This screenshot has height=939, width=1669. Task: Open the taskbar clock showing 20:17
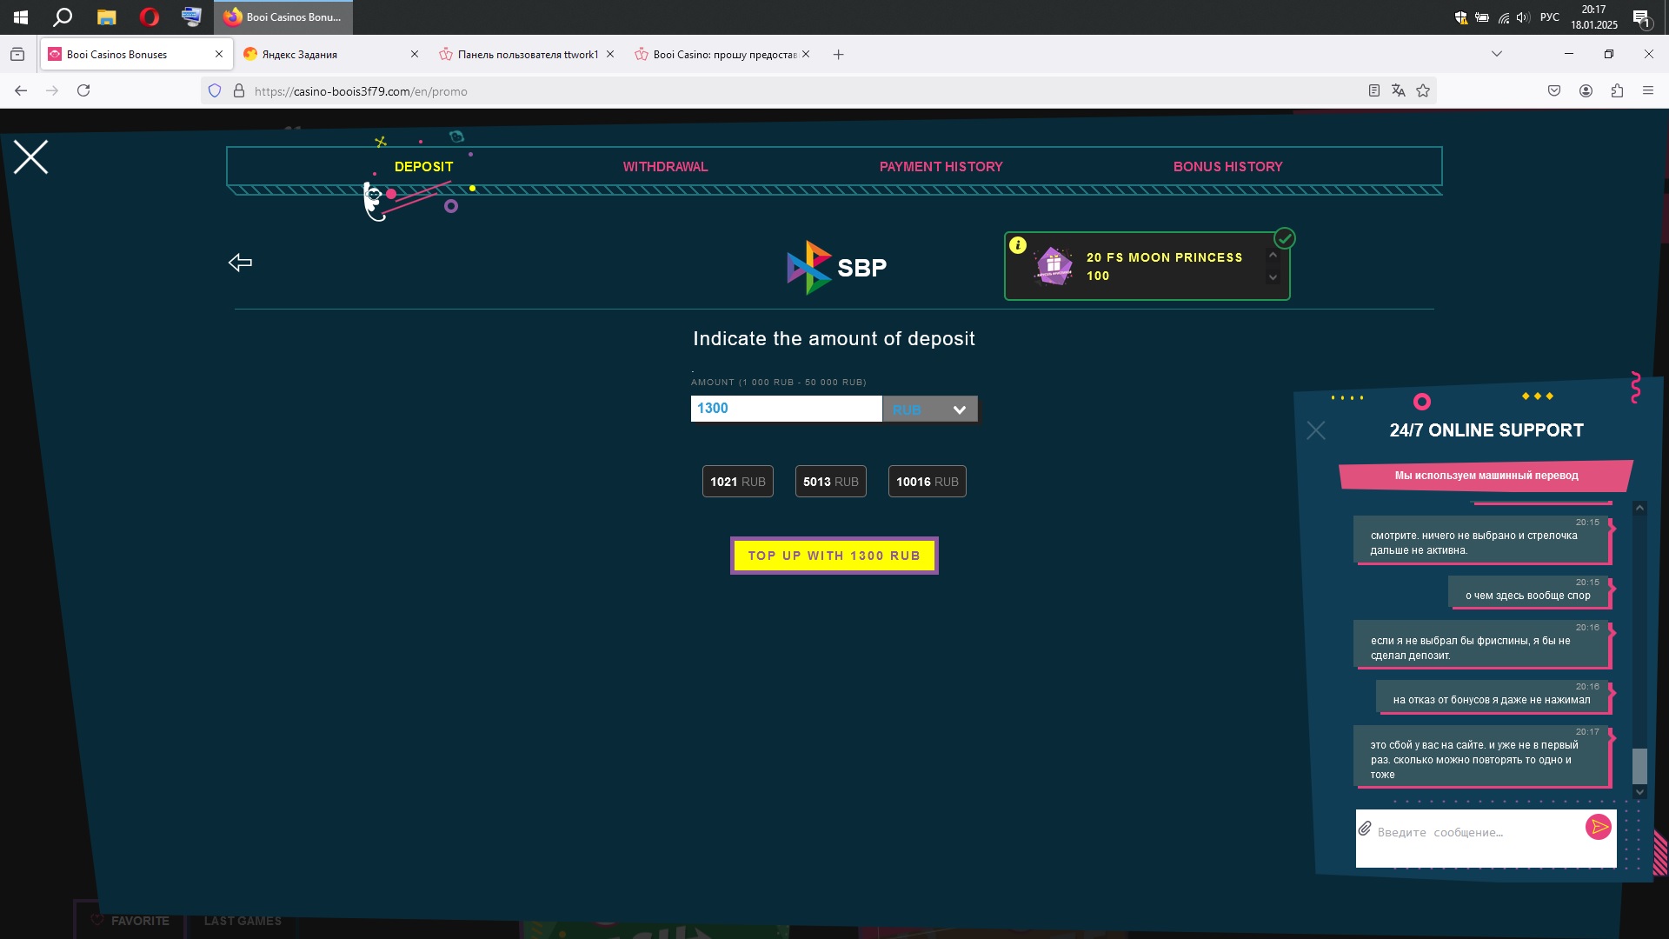pos(1594,17)
